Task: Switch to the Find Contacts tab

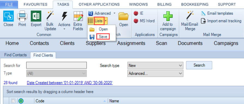Action: [15, 55]
